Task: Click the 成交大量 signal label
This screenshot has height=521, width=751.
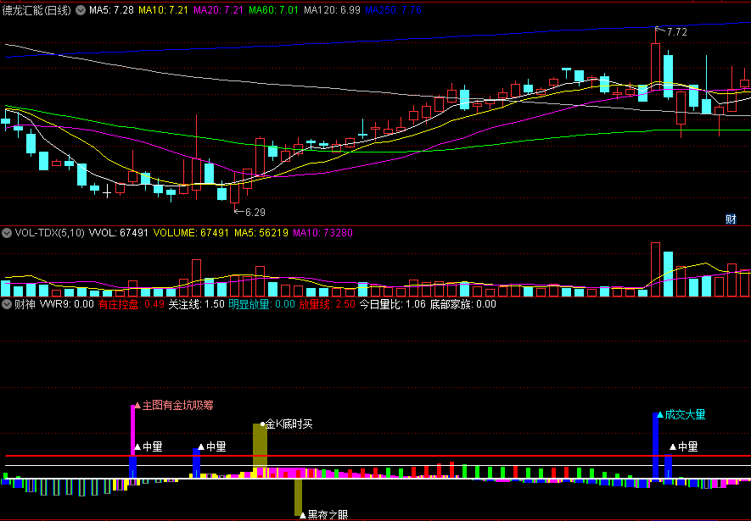Action: pyautogui.click(x=685, y=415)
